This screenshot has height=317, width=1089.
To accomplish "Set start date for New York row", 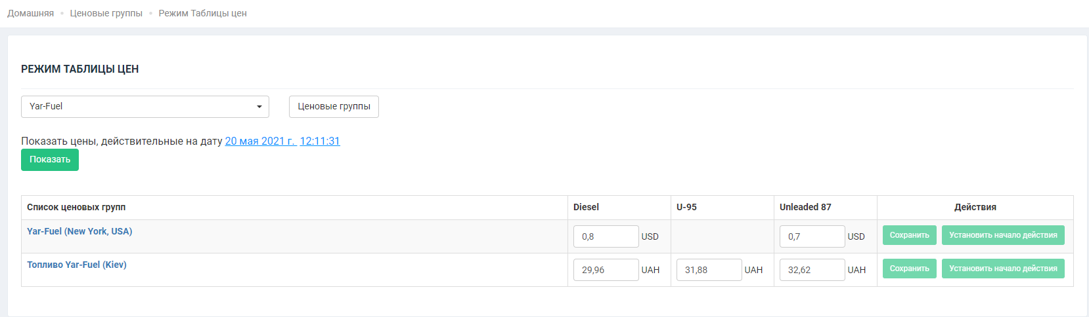I will (x=1003, y=236).
